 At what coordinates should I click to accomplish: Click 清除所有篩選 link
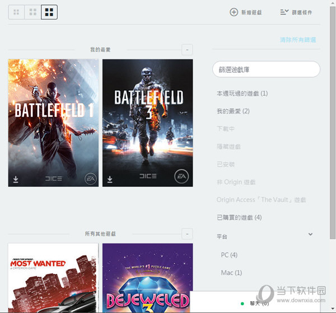[x=298, y=40]
